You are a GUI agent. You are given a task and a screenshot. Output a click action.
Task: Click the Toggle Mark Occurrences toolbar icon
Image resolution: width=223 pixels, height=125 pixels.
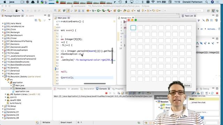68,11
